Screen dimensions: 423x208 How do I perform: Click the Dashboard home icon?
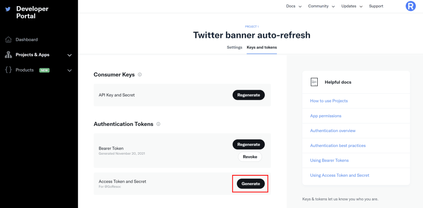pos(8,39)
